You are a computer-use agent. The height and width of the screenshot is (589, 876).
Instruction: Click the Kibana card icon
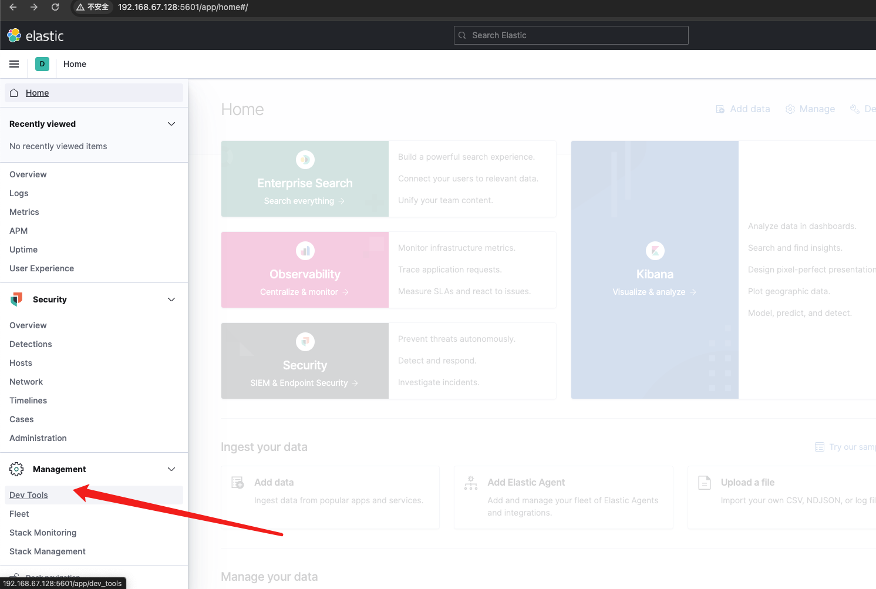click(x=655, y=251)
